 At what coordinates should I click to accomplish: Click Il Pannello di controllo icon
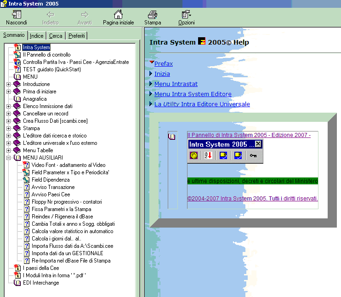point(17,55)
